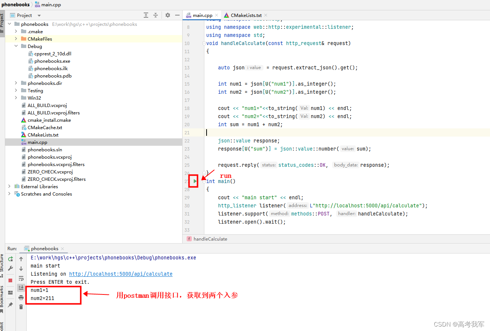This screenshot has height=331, width=490.
Task: Pin the Run tab
Action: tap(10, 304)
